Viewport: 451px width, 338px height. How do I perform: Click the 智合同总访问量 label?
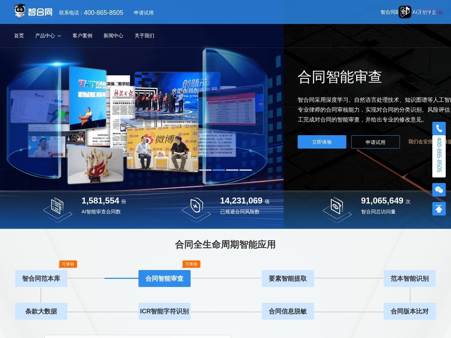[x=378, y=212]
